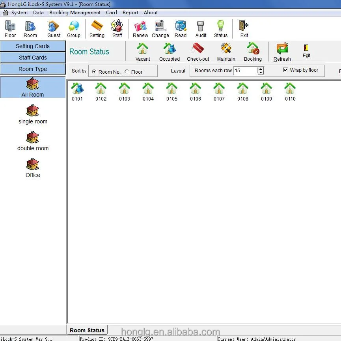Open the Room Type sidebar section

point(33,69)
